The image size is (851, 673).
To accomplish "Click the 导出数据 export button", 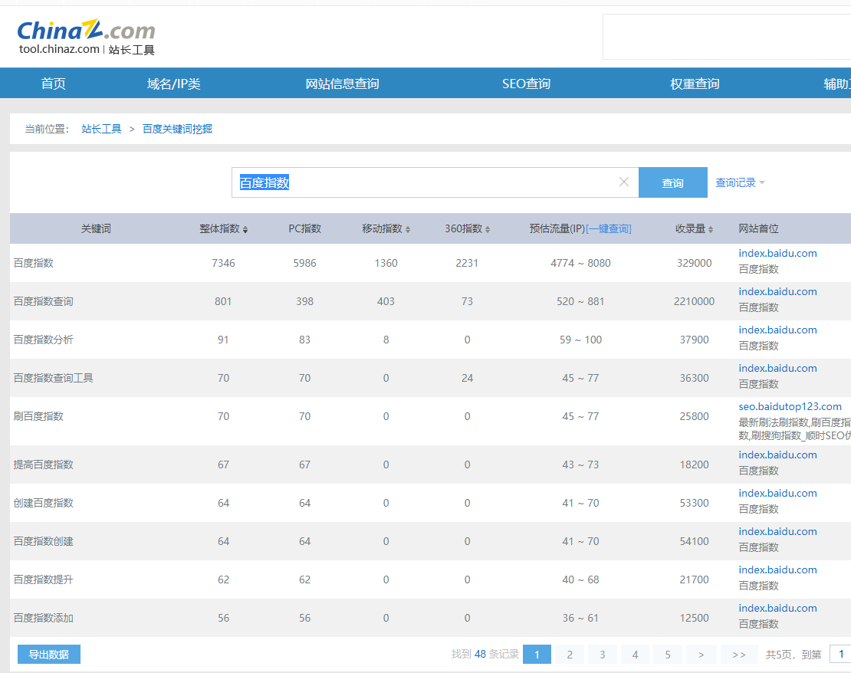I will tap(49, 655).
